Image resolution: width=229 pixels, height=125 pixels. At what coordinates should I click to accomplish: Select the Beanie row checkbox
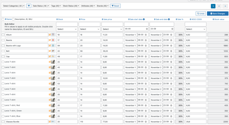point(3,40)
